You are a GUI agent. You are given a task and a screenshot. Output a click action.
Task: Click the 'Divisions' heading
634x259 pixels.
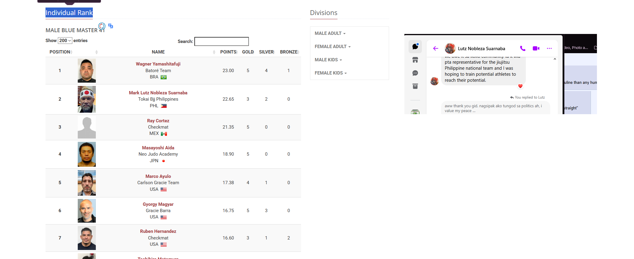point(324,13)
